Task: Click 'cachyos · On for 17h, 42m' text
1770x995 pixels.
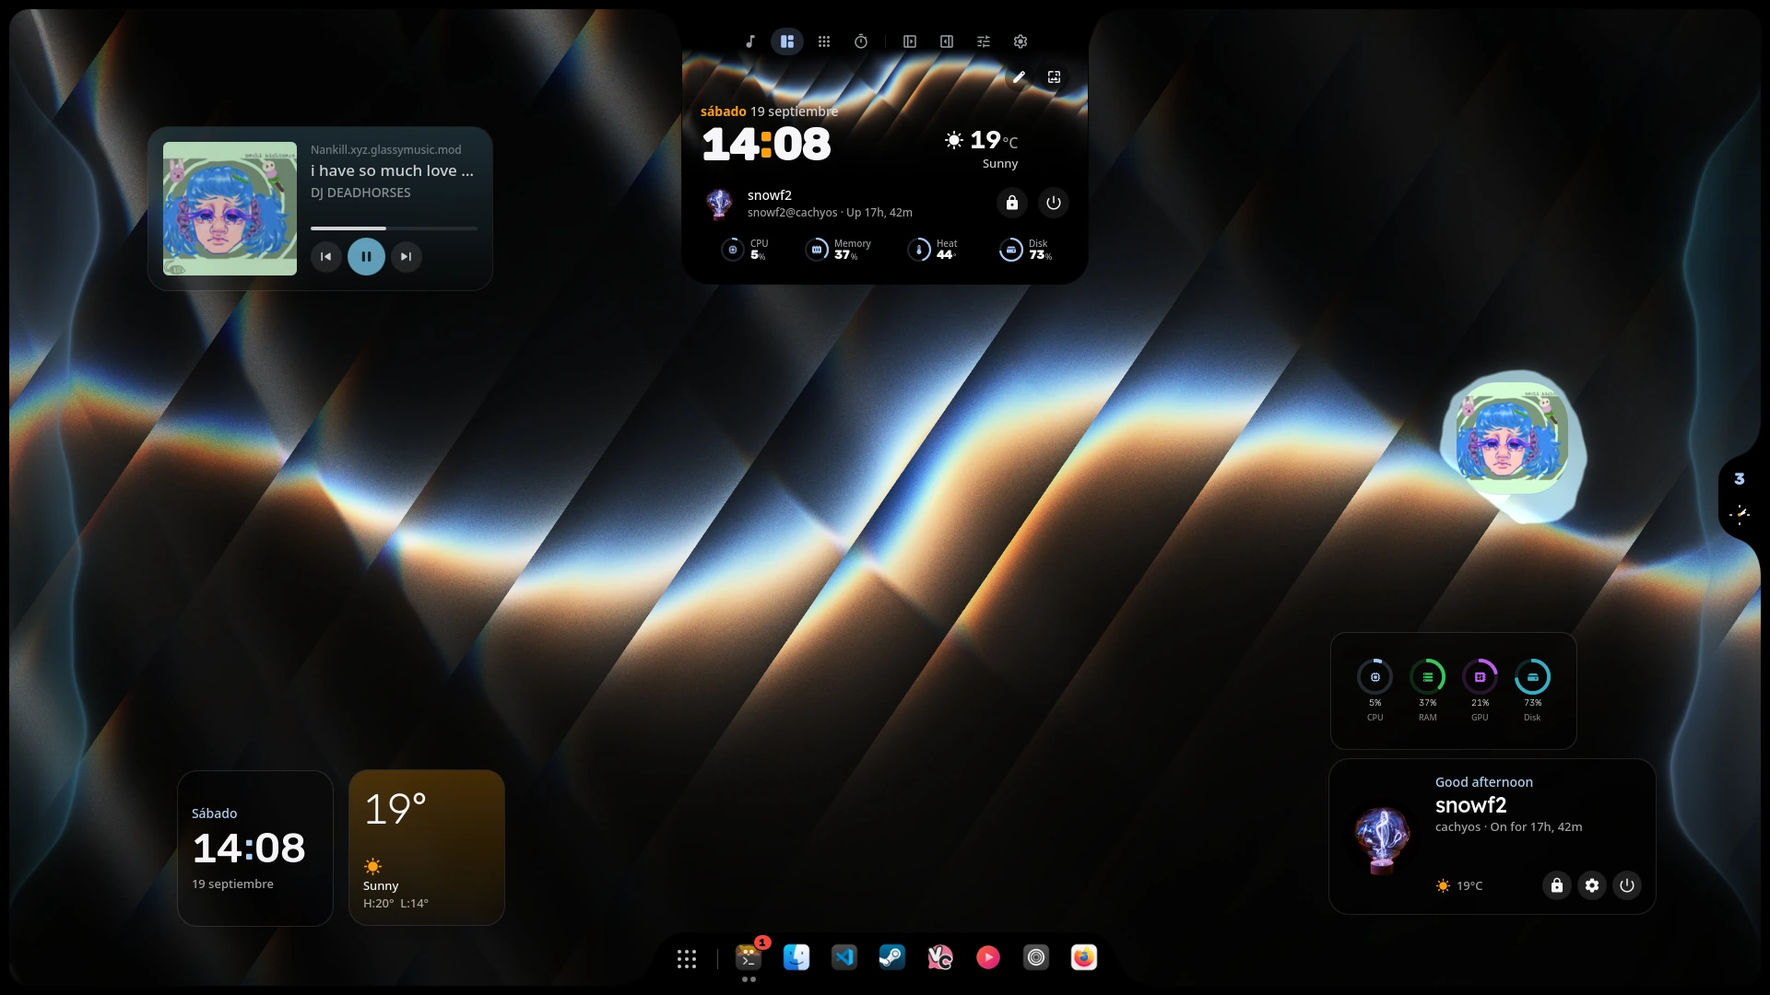Action: click(x=1508, y=827)
